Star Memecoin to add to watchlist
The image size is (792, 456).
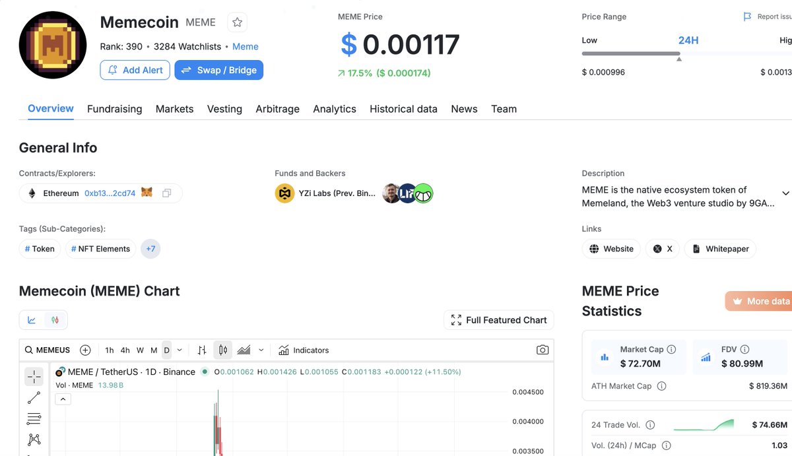[237, 22]
